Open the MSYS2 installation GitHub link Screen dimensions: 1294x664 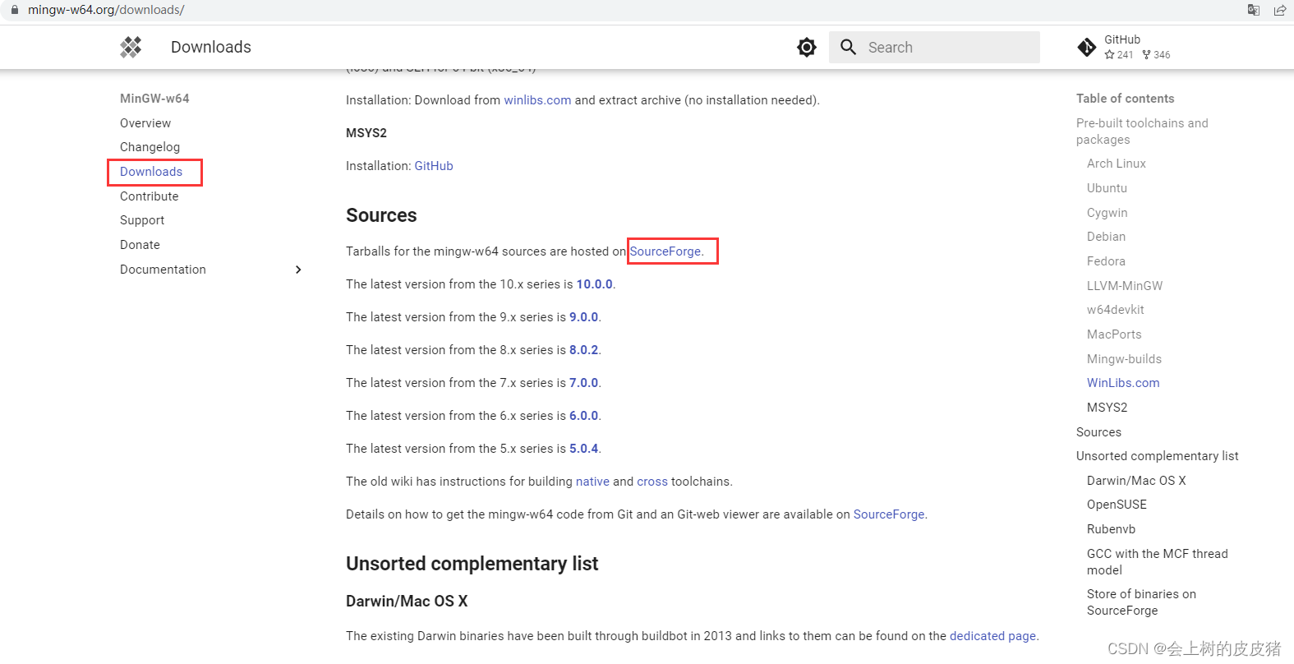click(x=434, y=166)
